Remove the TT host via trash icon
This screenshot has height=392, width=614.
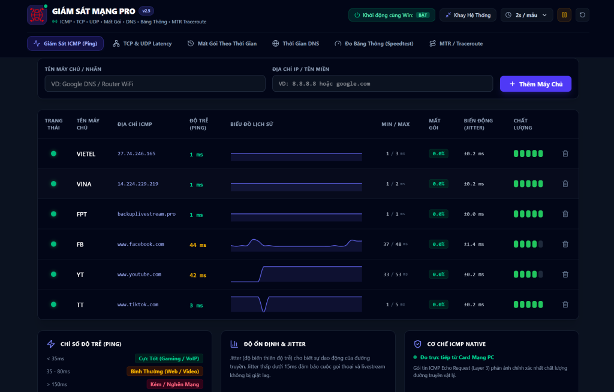click(565, 304)
